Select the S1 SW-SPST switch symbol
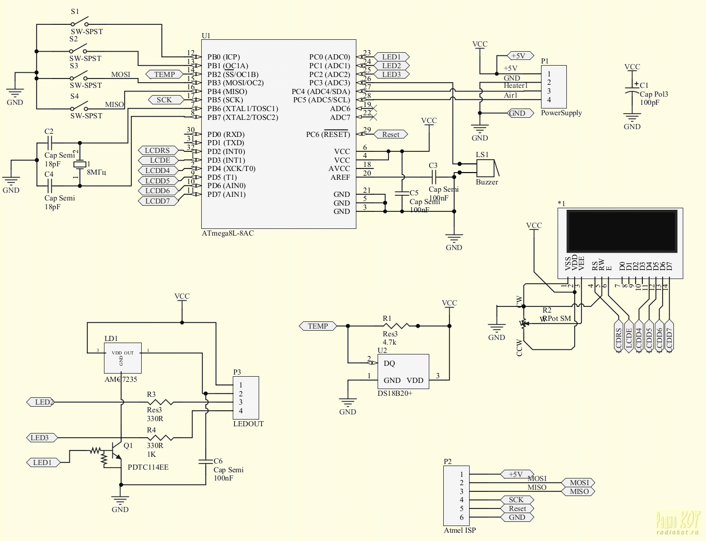 80,23
